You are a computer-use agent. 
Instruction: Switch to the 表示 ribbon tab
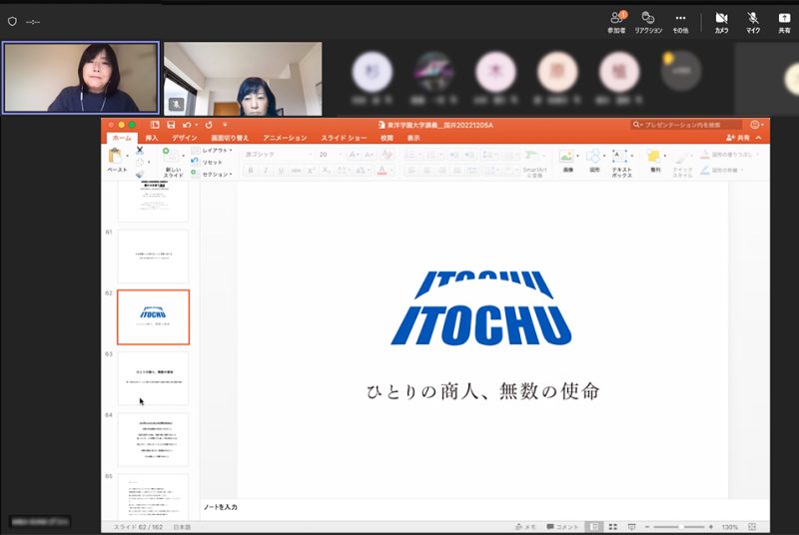click(x=413, y=138)
